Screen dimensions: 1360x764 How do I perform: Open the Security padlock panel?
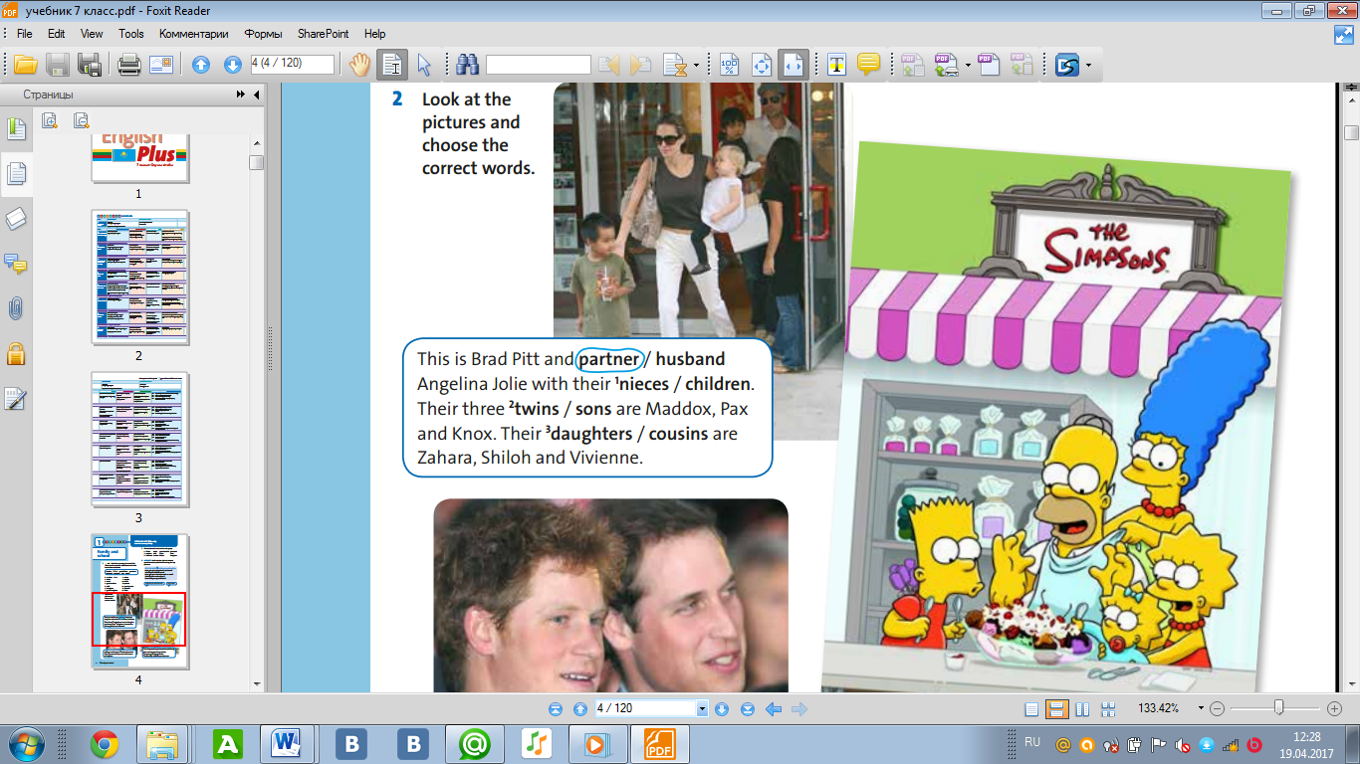click(x=16, y=353)
